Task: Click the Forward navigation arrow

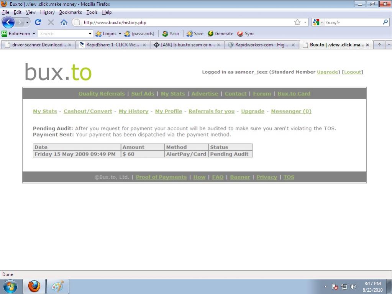Action: [20, 23]
